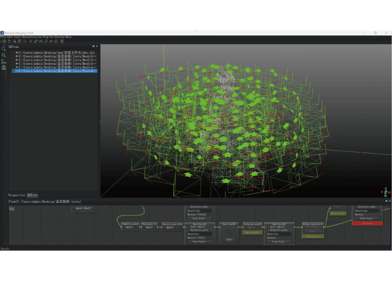This screenshot has height=281, width=392.
Task: Toggle Relative path in the Meshes:734304 node
Action: coord(189,230)
